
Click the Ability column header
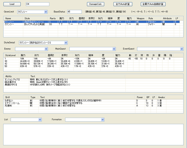16,76
